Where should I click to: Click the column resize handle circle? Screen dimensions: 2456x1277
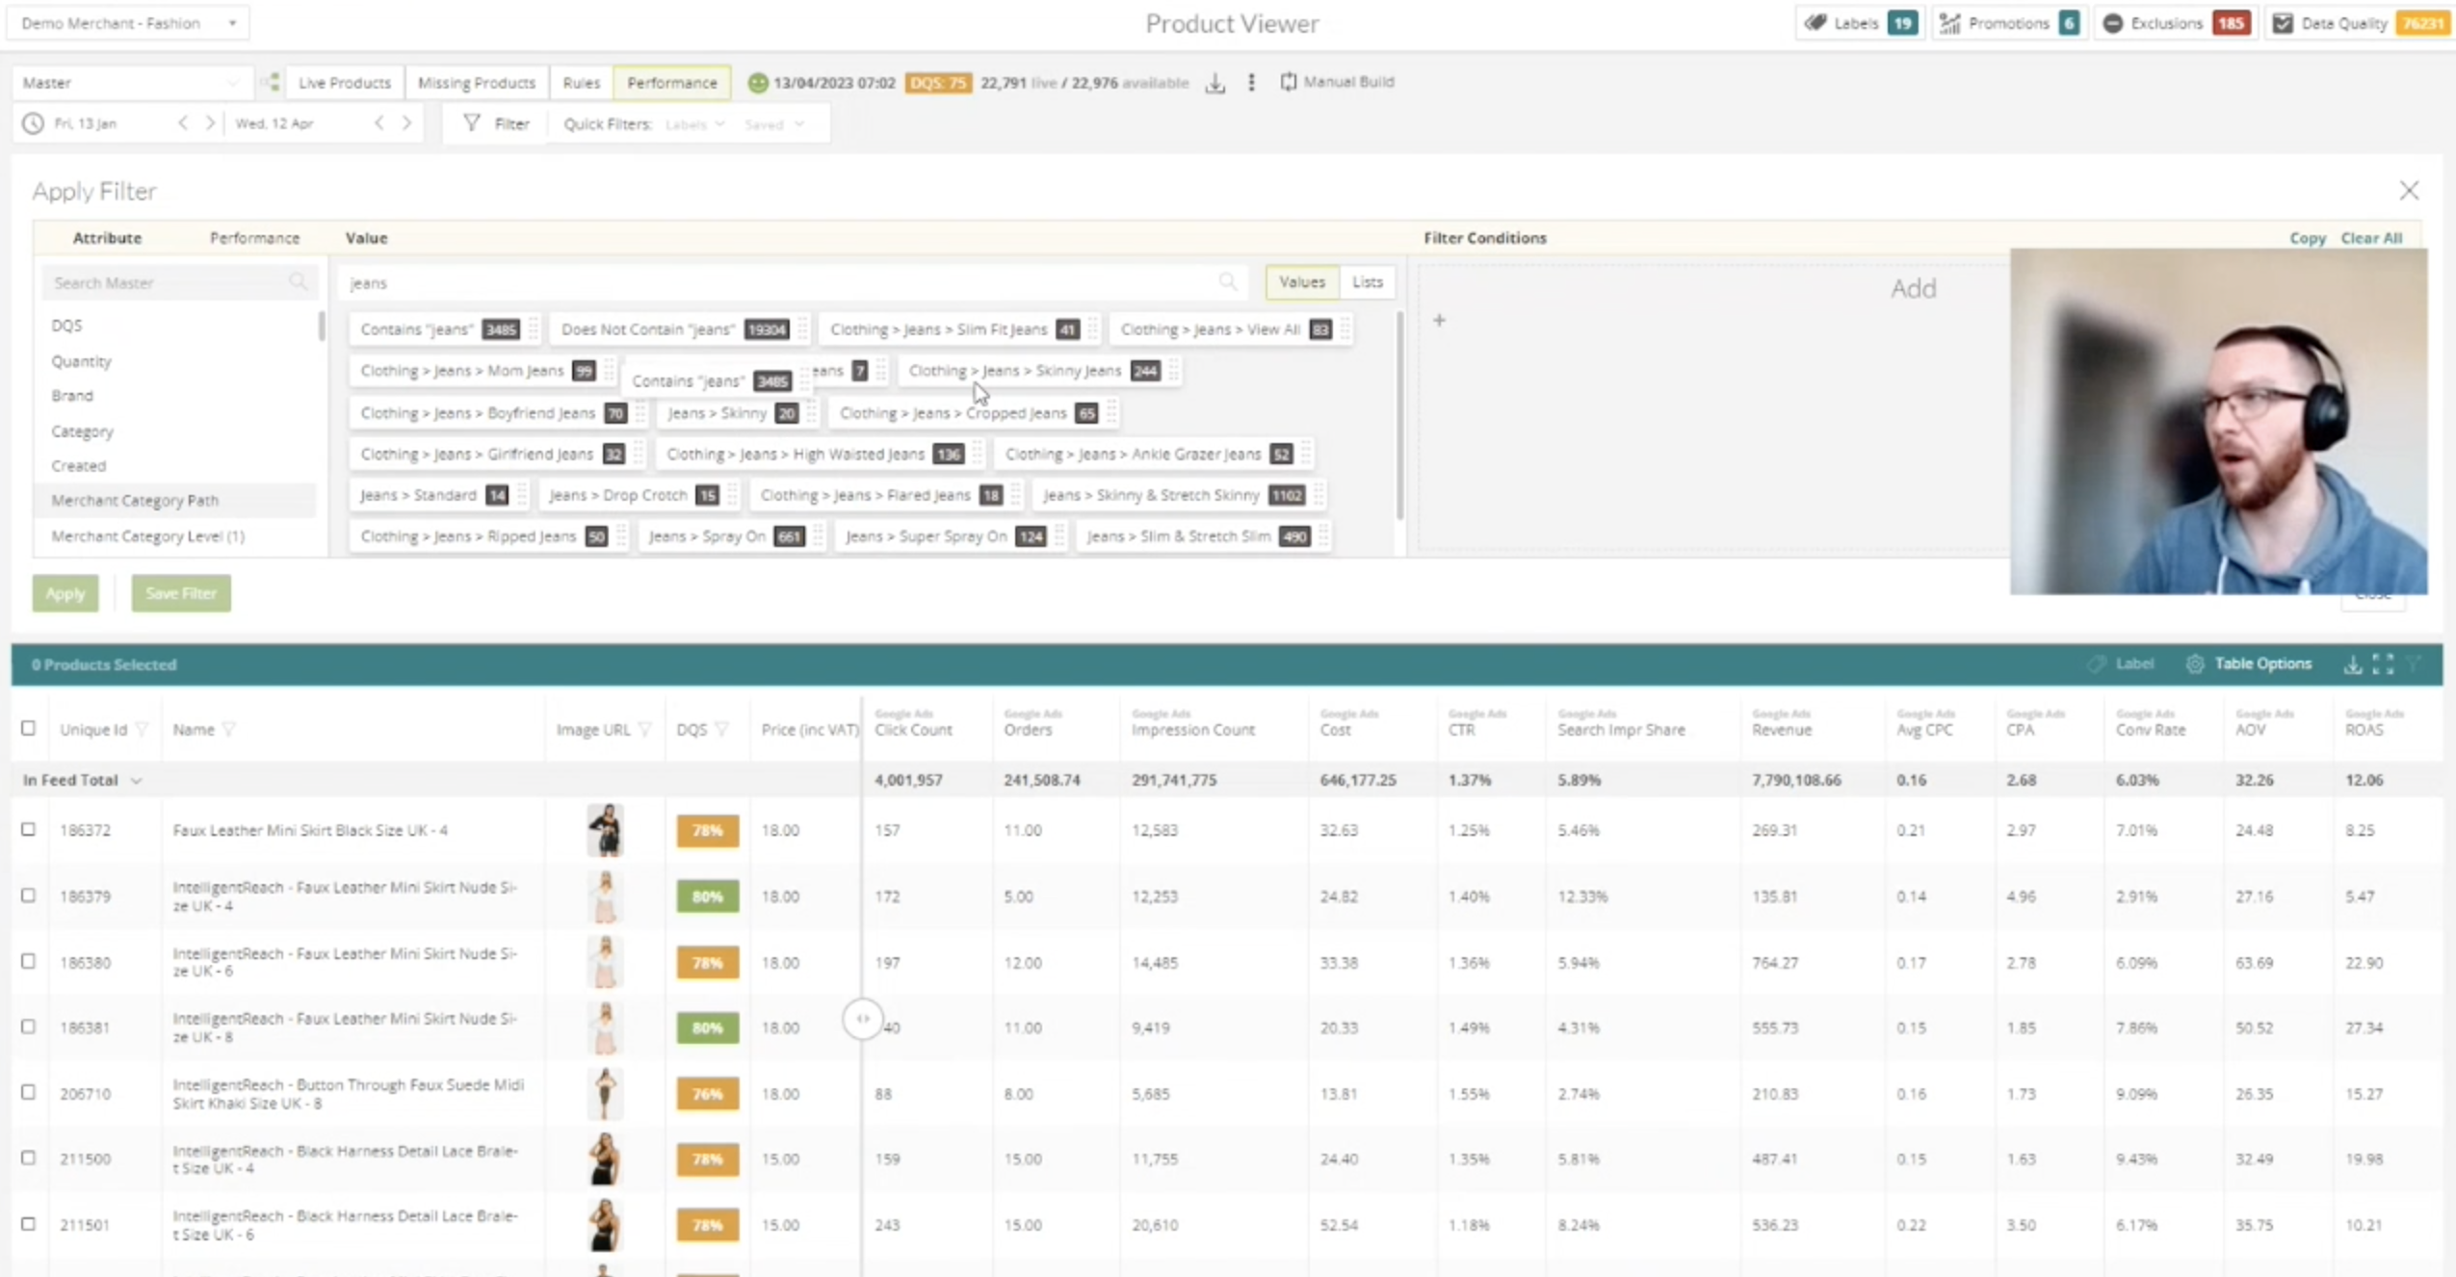[x=862, y=1018]
